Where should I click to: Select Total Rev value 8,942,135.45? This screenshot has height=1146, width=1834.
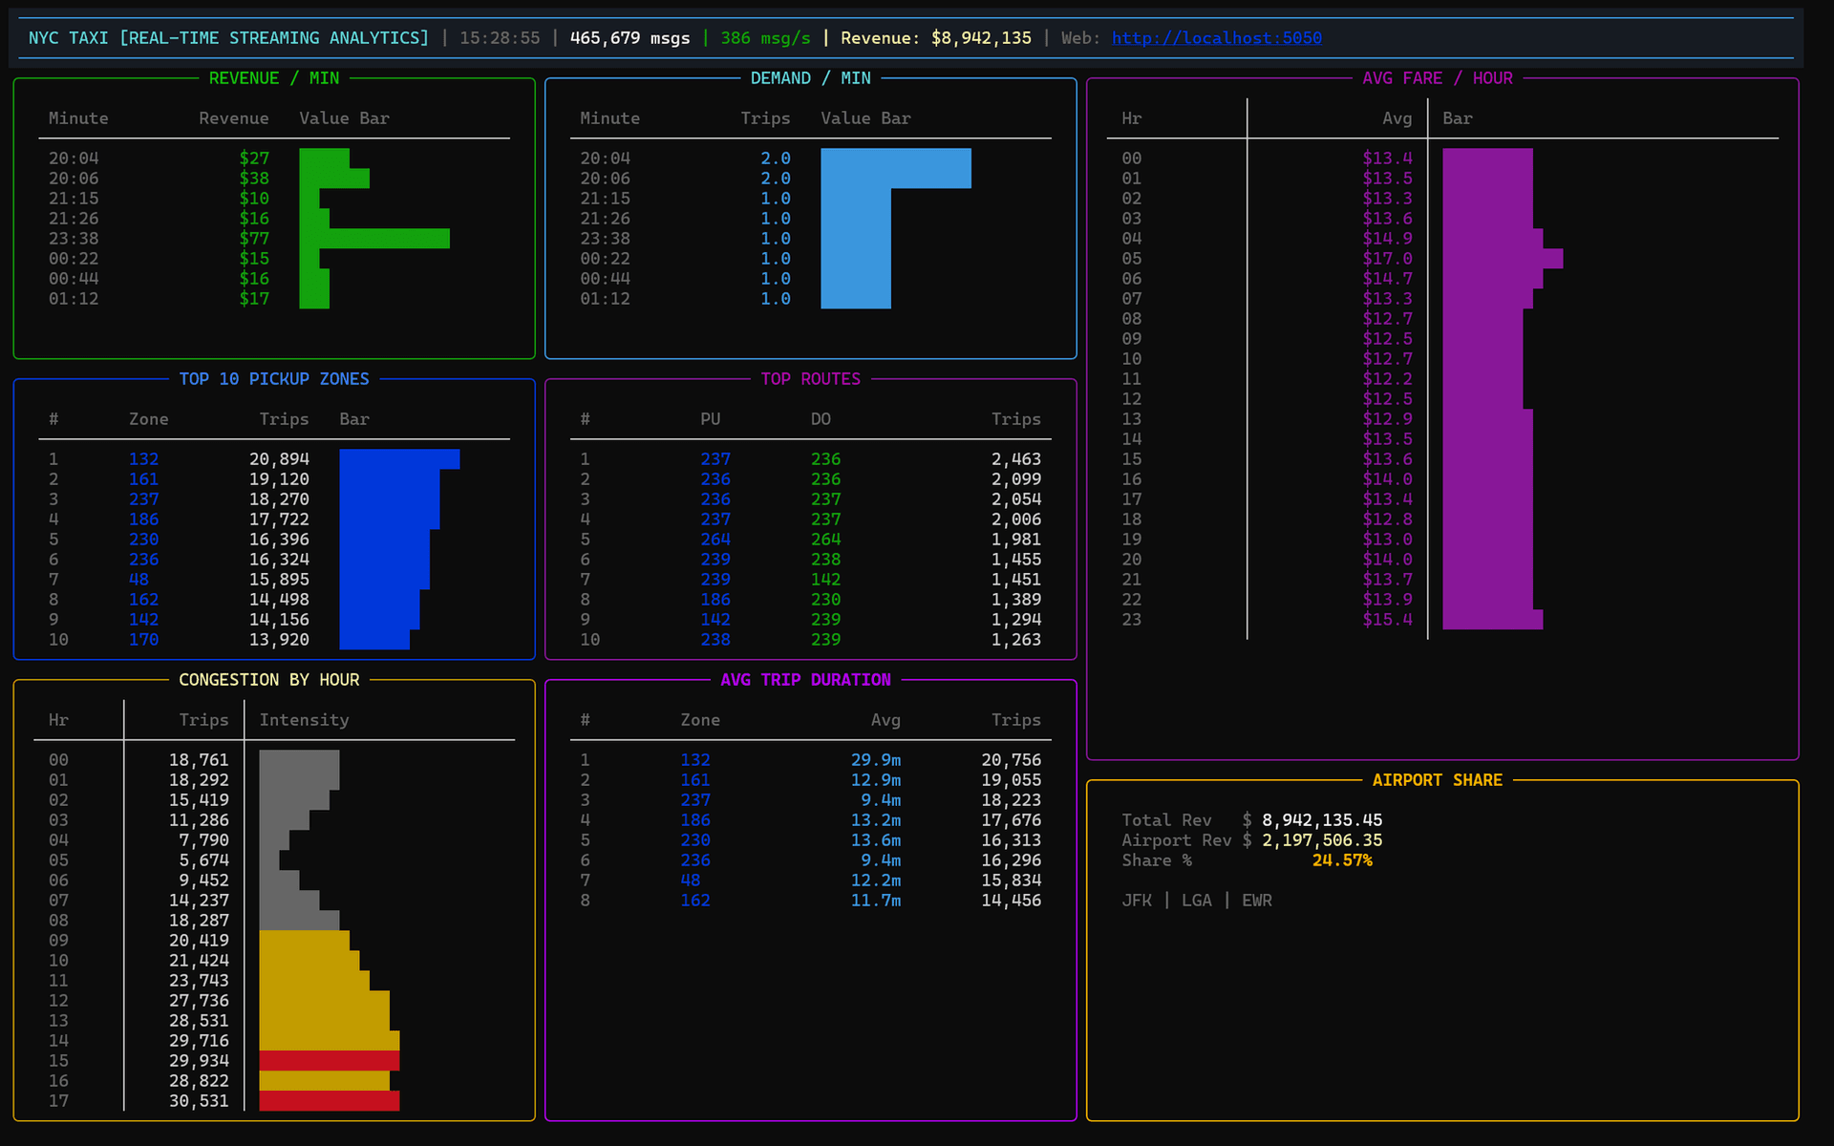(x=1322, y=820)
